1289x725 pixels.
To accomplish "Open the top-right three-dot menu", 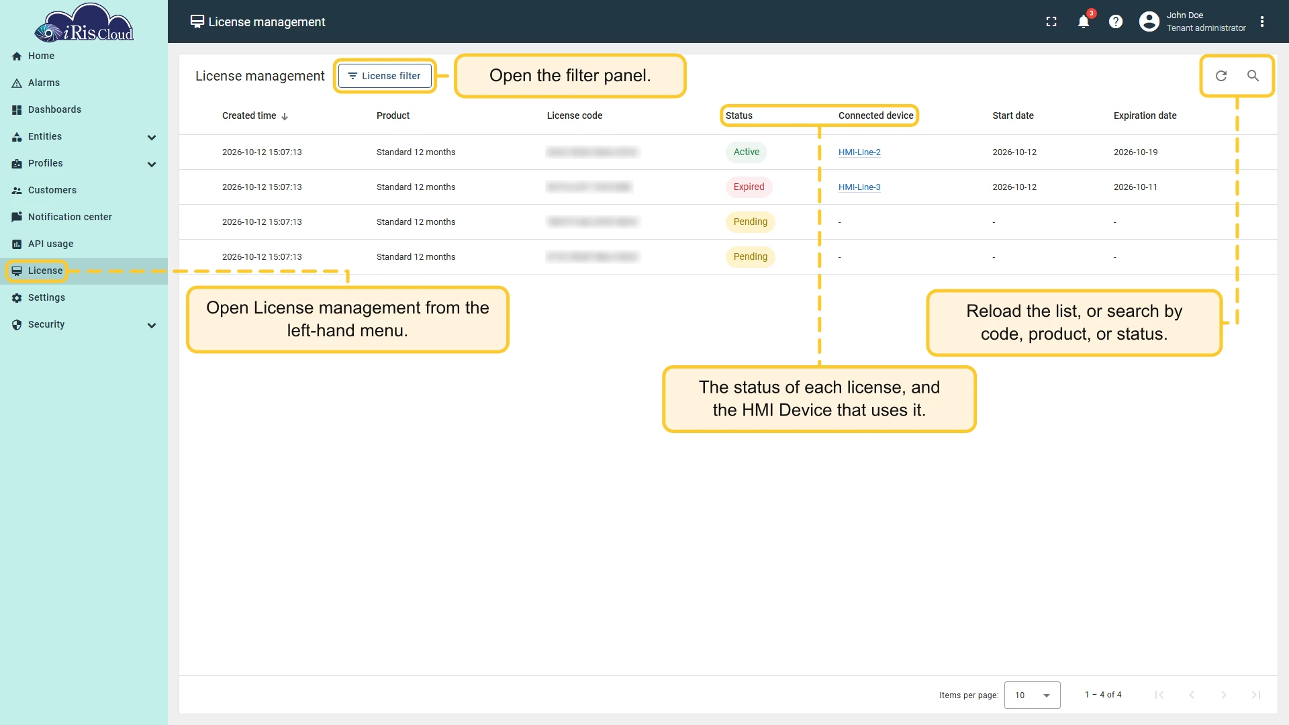I will (1262, 21).
